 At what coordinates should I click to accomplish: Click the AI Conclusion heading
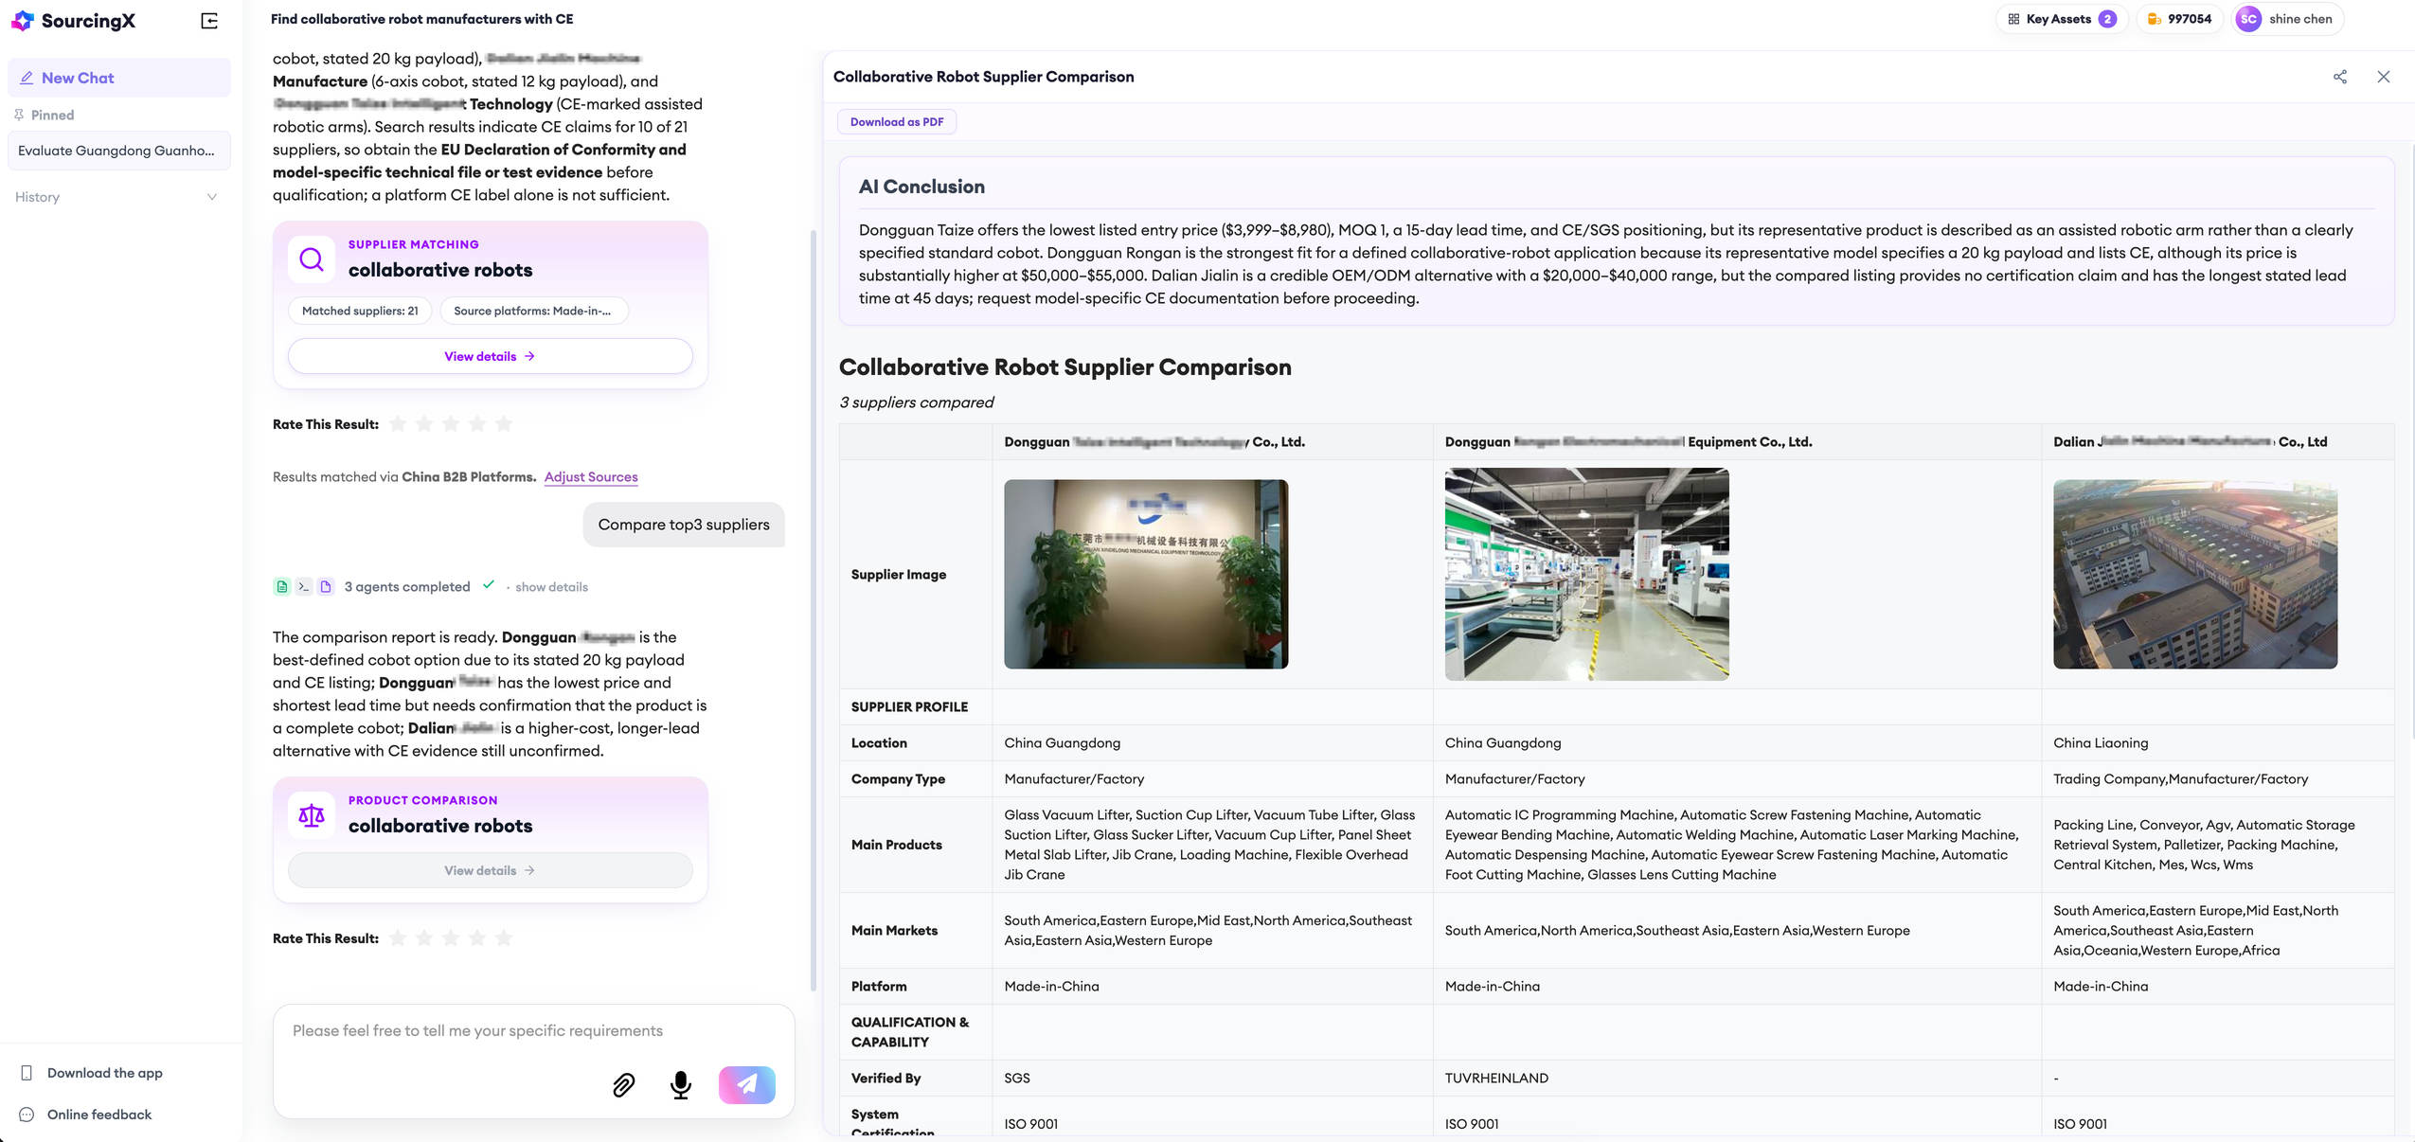tap(921, 187)
